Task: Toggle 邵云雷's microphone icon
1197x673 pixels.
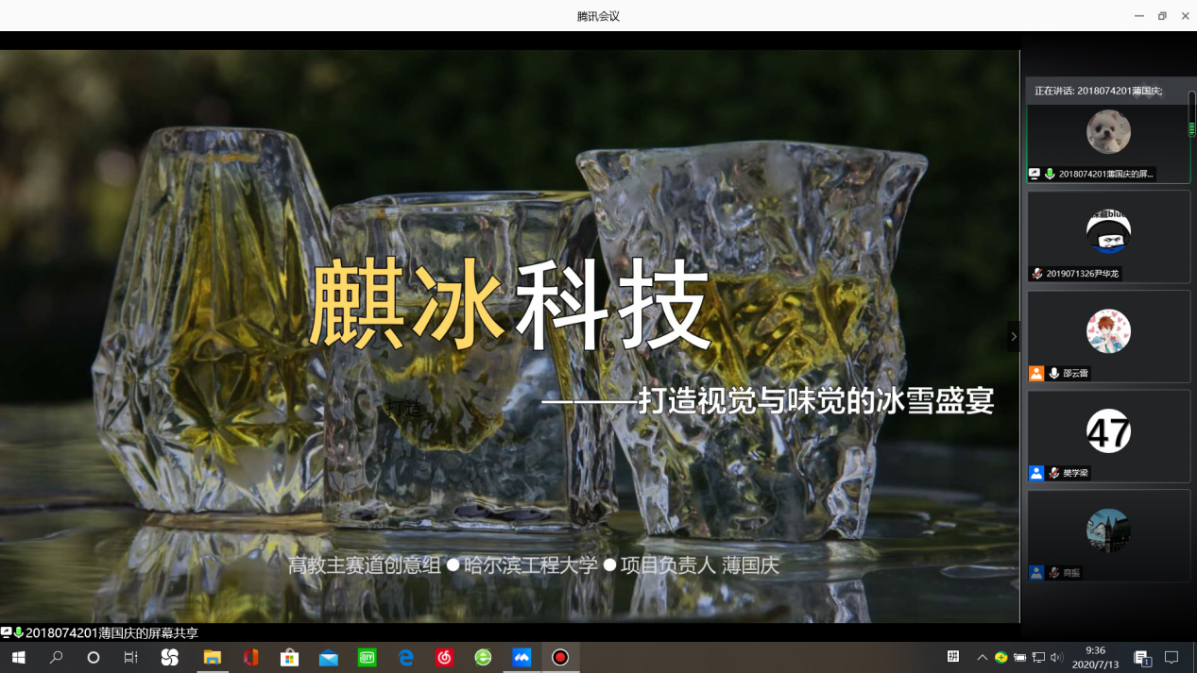Action: pyautogui.click(x=1053, y=374)
